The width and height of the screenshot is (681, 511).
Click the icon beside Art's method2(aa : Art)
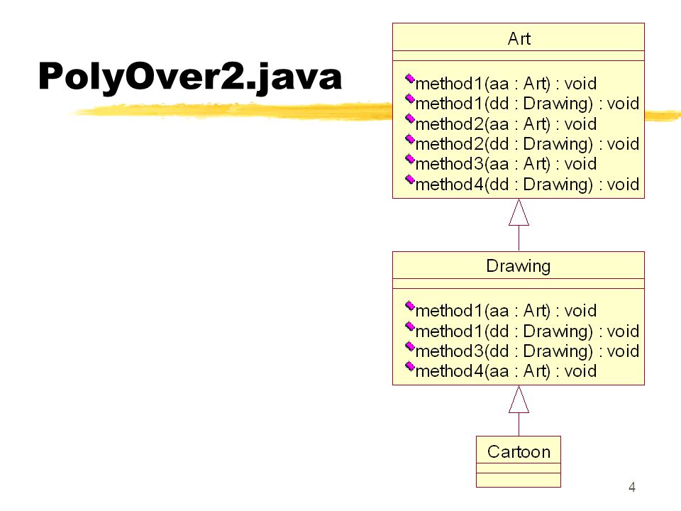[409, 119]
